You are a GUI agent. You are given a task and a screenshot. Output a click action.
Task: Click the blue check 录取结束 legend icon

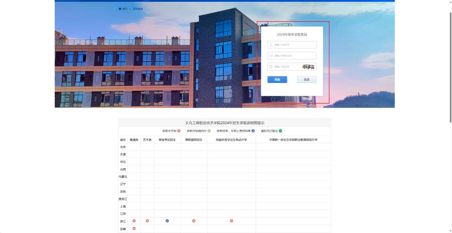tap(253, 131)
